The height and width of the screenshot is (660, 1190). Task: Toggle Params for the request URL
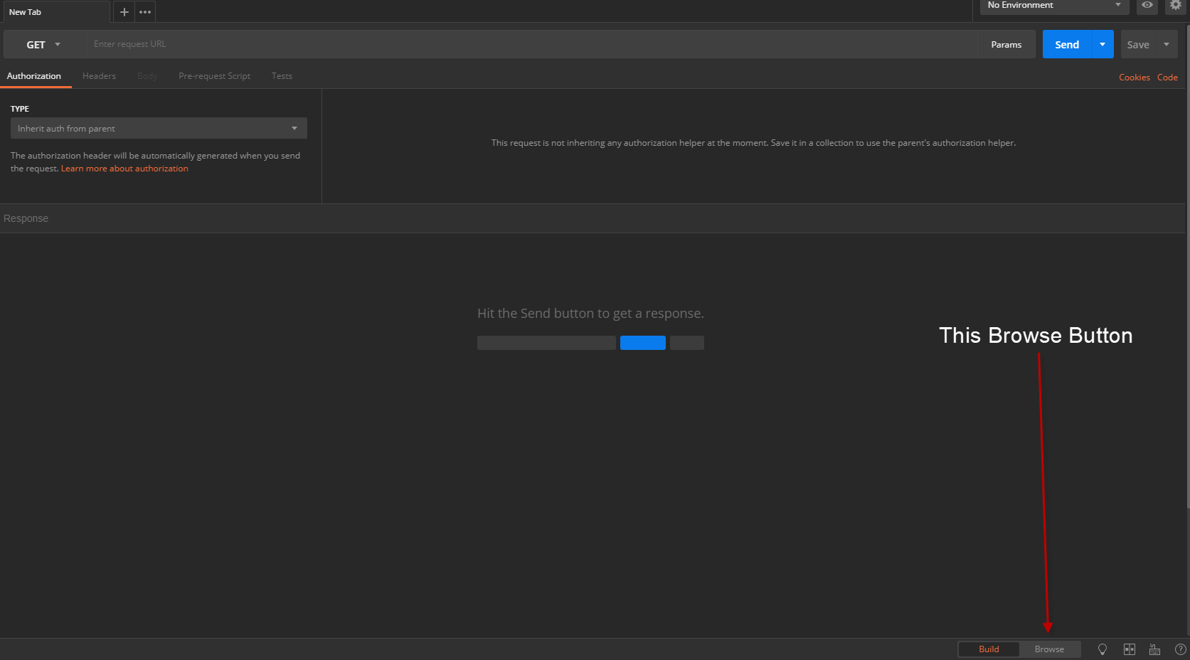(x=1006, y=43)
